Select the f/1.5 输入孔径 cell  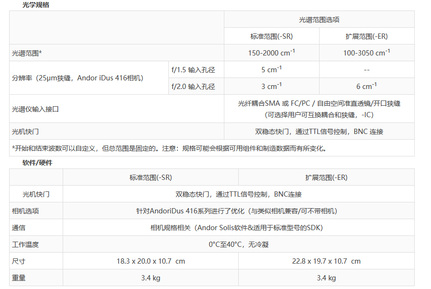(x=193, y=70)
